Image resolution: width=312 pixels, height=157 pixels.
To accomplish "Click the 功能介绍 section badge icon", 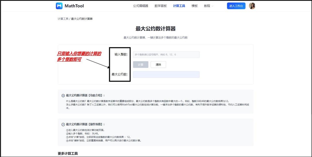I will 63,95.
